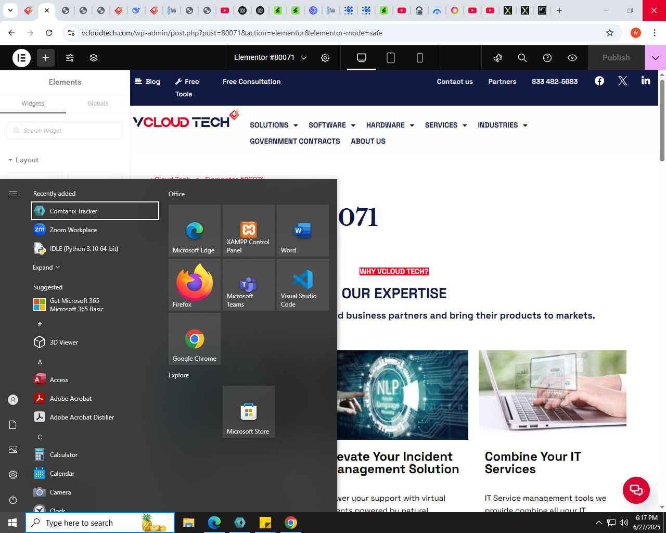Open the Firefox tile
Screen dimensions: 666x533
click(195, 285)
